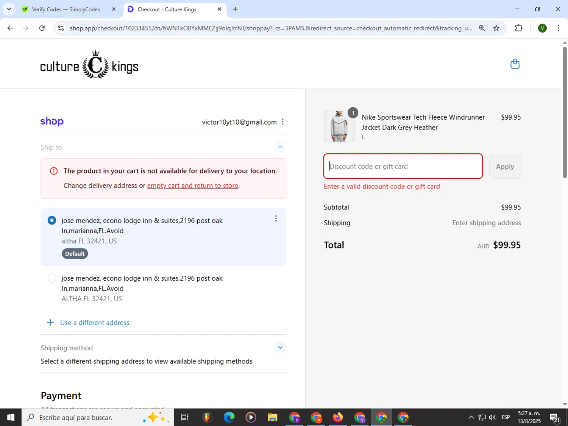Image resolution: width=568 pixels, height=426 pixels.
Task: Show hidden system tray icons
Action: click(471, 417)
